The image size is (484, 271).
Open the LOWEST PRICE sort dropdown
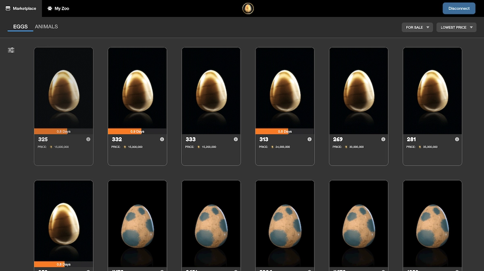(457, 27)
